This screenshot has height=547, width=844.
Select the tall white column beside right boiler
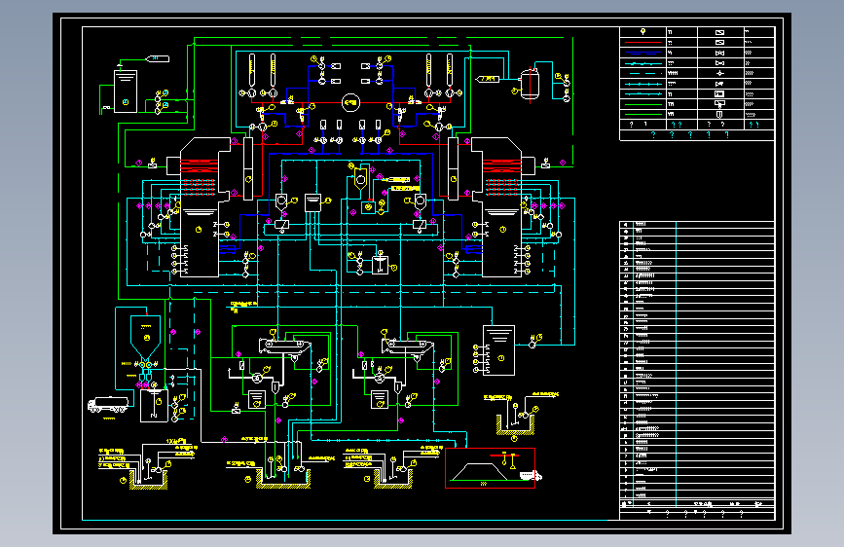click(x=454, y=168)
